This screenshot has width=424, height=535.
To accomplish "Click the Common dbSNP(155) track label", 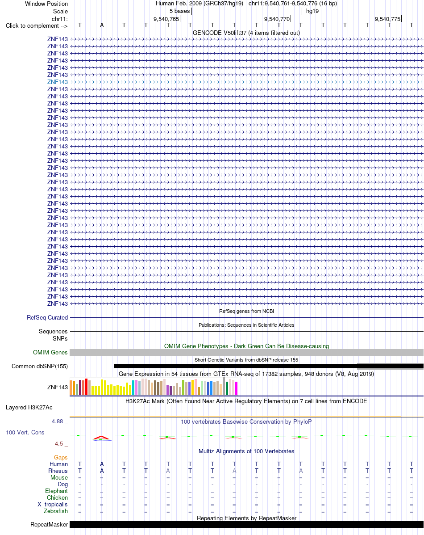I will pyautogui.click(x=40, y=366).
